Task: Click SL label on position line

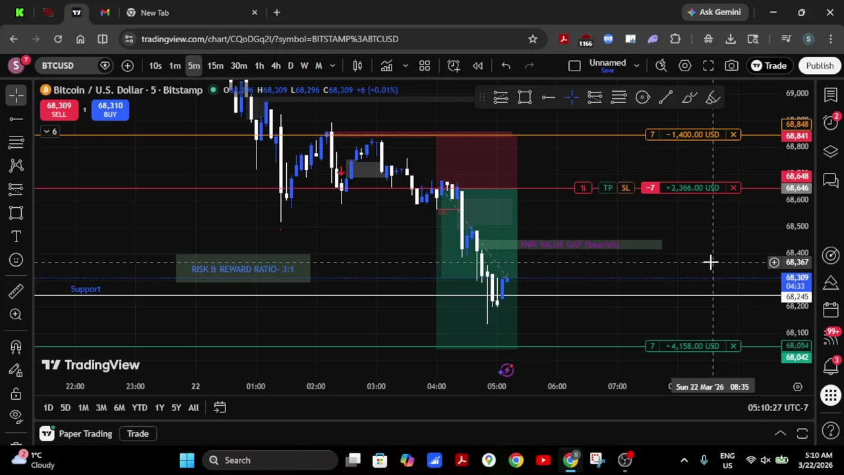Action: coord(626,188)
